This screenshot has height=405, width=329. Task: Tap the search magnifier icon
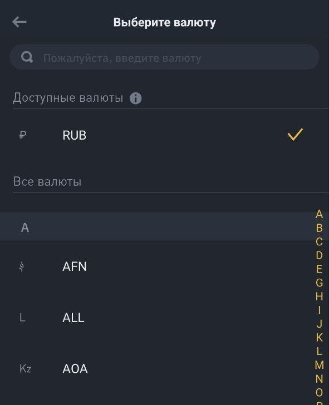click(27, 57)
